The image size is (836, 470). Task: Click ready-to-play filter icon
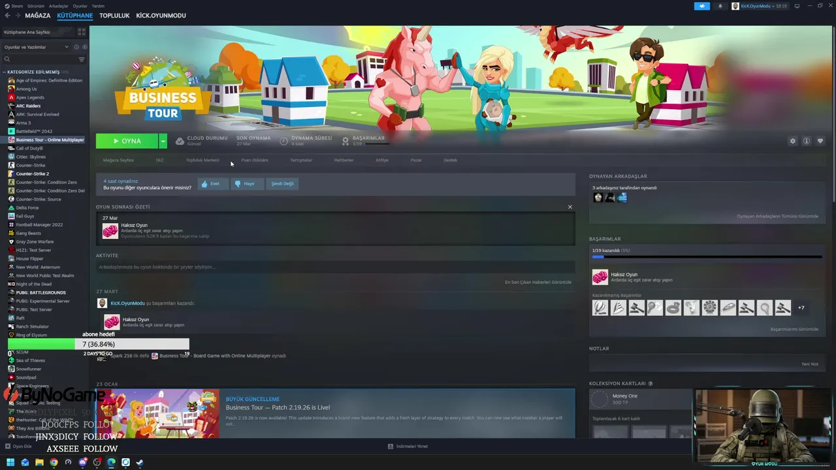pos(84,47)
